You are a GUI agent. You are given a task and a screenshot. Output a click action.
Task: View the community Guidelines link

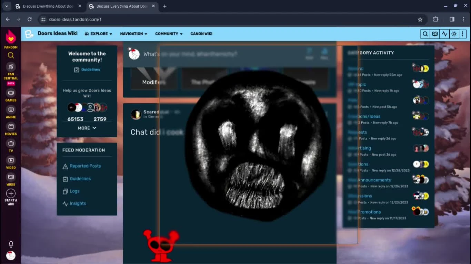91,70
